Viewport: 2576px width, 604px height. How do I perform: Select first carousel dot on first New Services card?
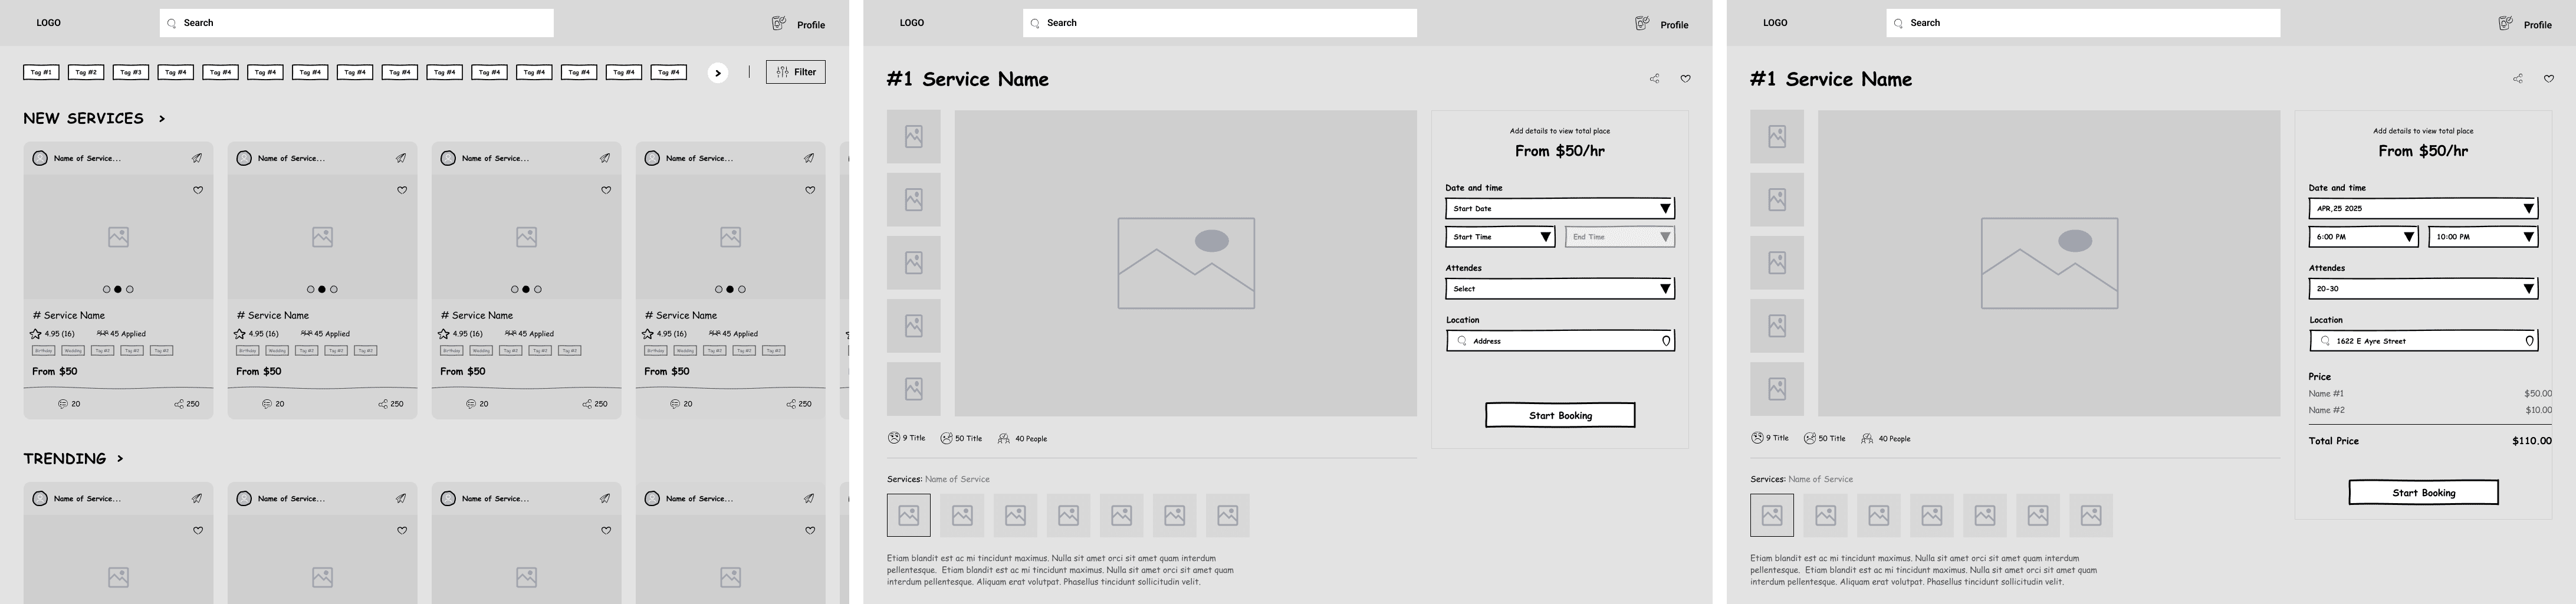pyautogui.click(x=106, y=290)
